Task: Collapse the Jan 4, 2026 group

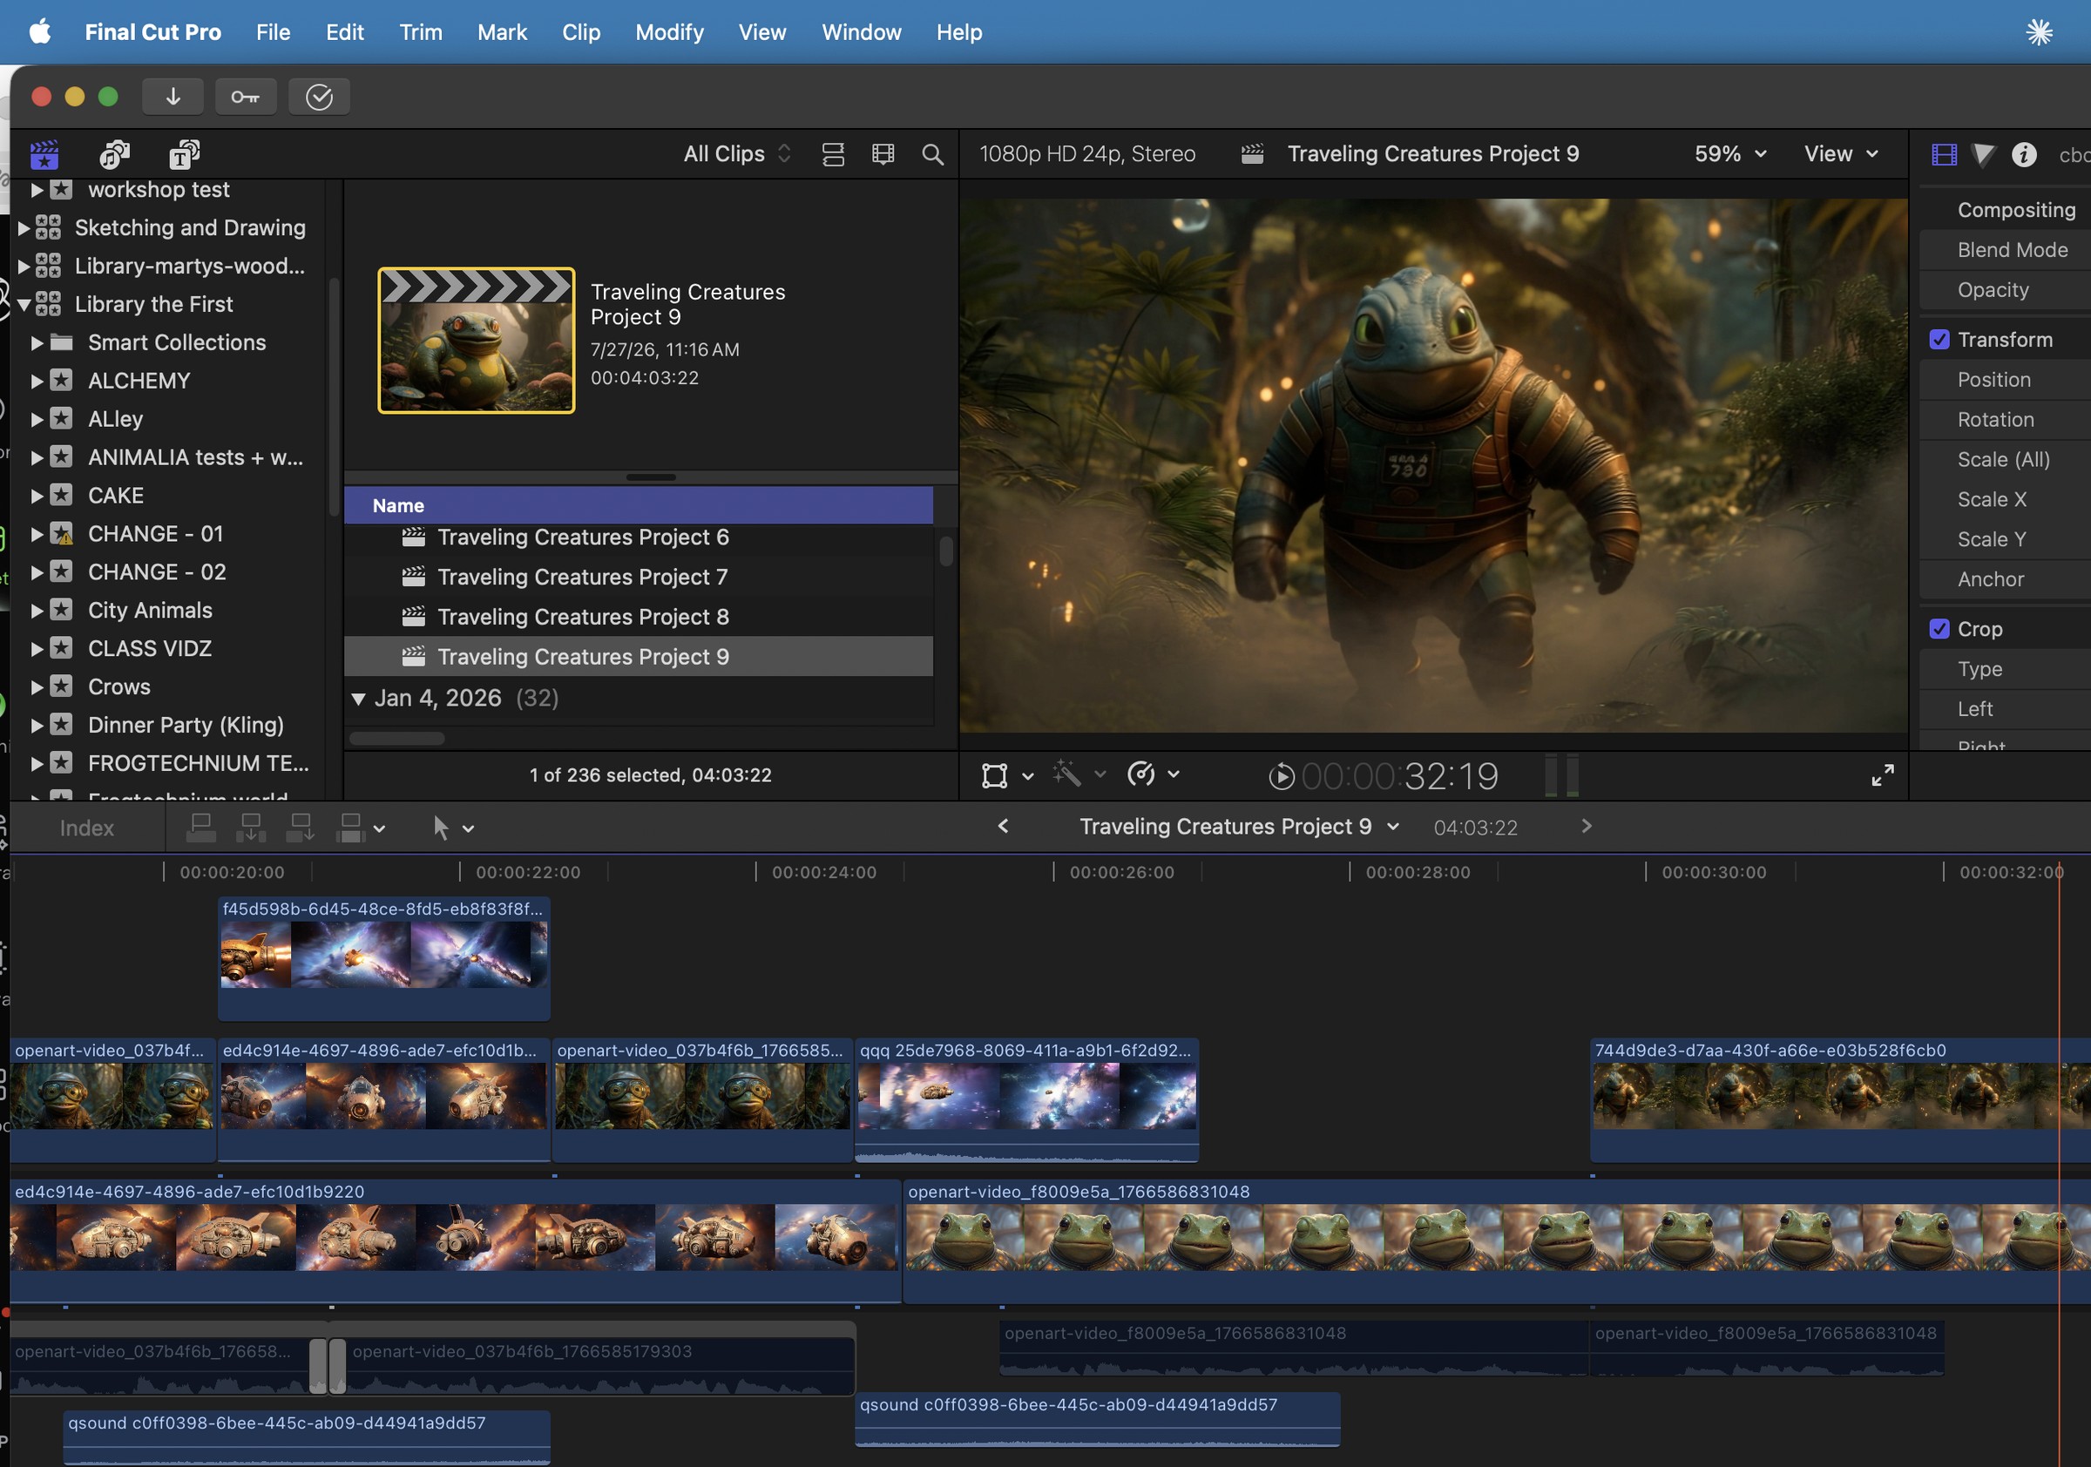Action: 359,699
